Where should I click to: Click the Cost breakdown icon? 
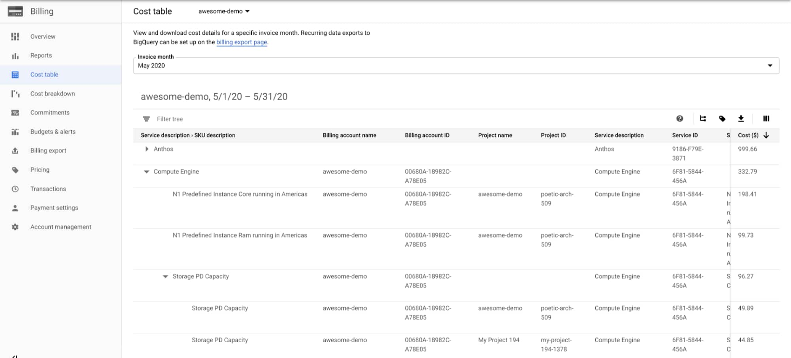pyautogui.click(x=15, y=94)
